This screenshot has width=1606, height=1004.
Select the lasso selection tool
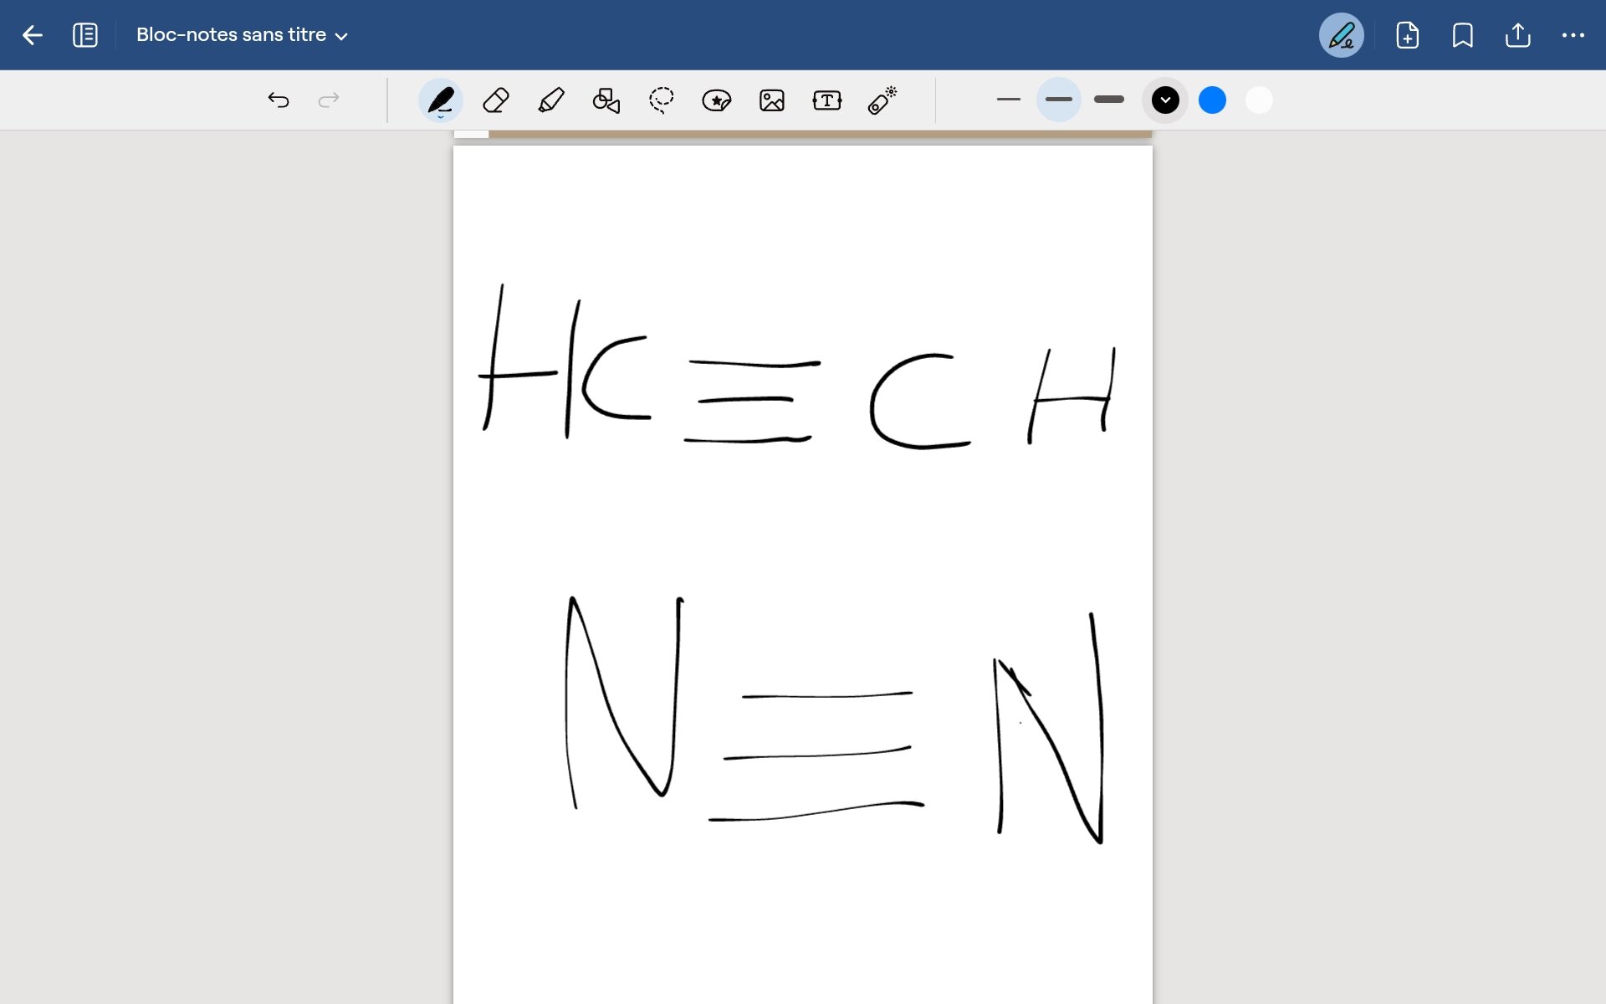pos(661,100)
